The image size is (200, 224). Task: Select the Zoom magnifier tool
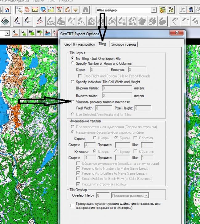[19, 10]
